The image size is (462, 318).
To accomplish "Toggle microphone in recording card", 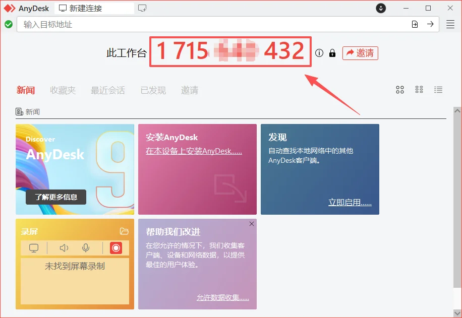I will pyautogui.click(x=86, y=248).
